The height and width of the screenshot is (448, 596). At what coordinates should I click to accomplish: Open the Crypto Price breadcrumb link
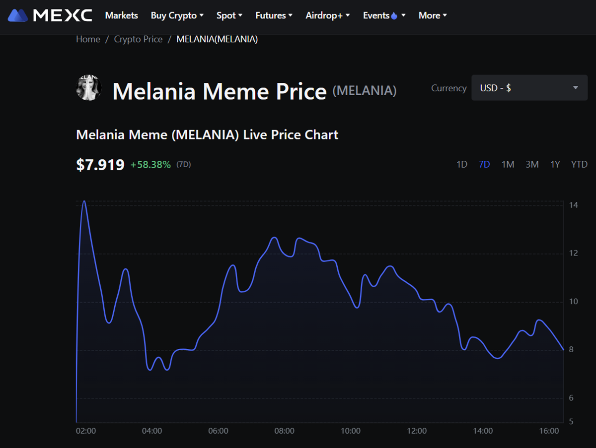tap(138, 39)
